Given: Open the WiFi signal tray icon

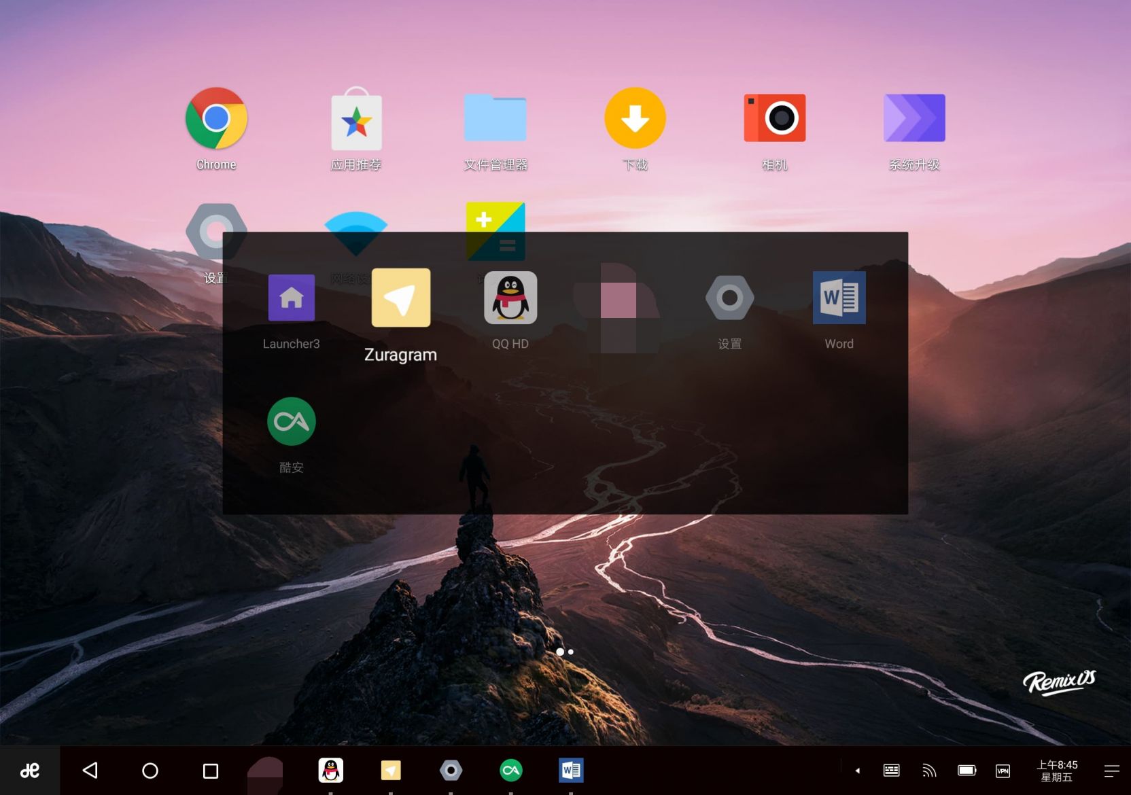Looking at the screenshot, I should [x=929, y=771].
